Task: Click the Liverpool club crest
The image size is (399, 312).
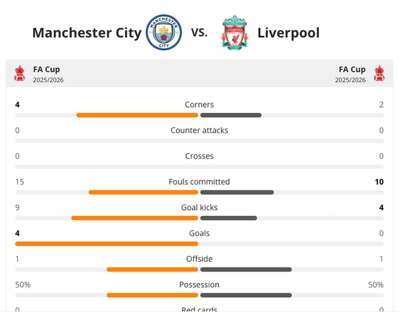Action: [x=235, y=32]
